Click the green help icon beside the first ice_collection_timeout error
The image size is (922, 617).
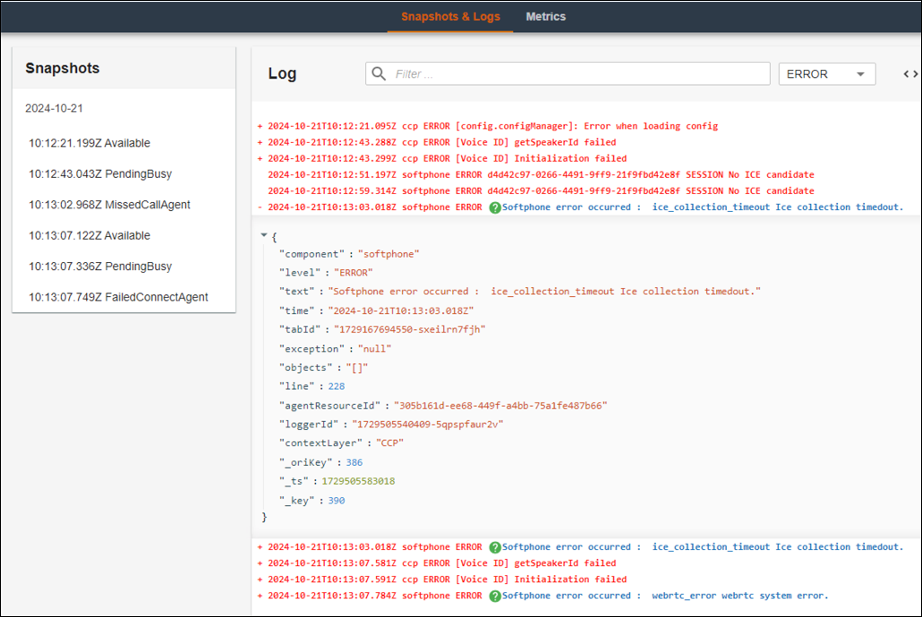[x=495, y=207]
